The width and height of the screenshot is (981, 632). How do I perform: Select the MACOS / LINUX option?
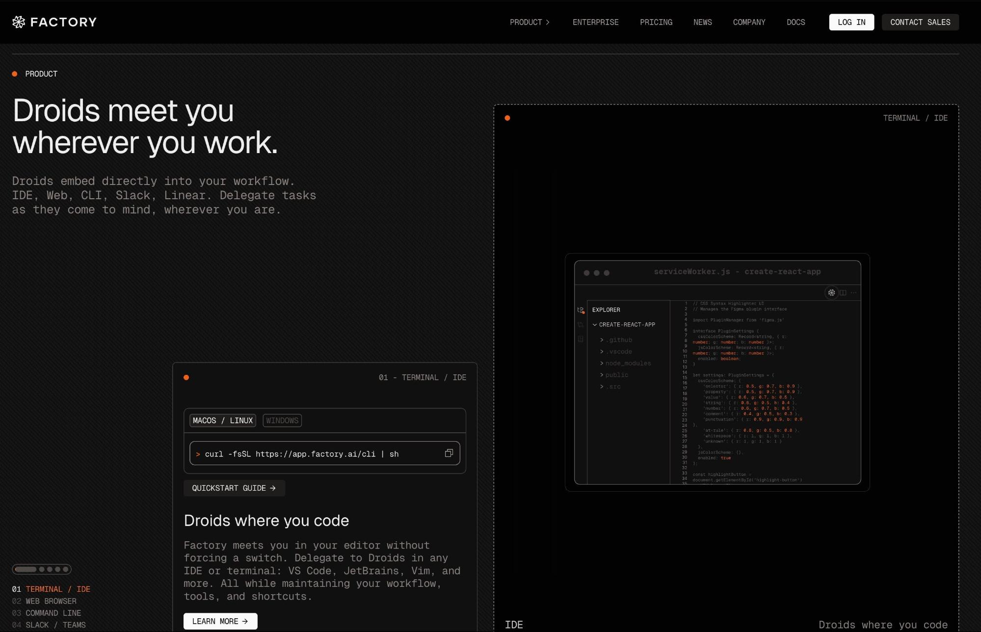point(222,421)
